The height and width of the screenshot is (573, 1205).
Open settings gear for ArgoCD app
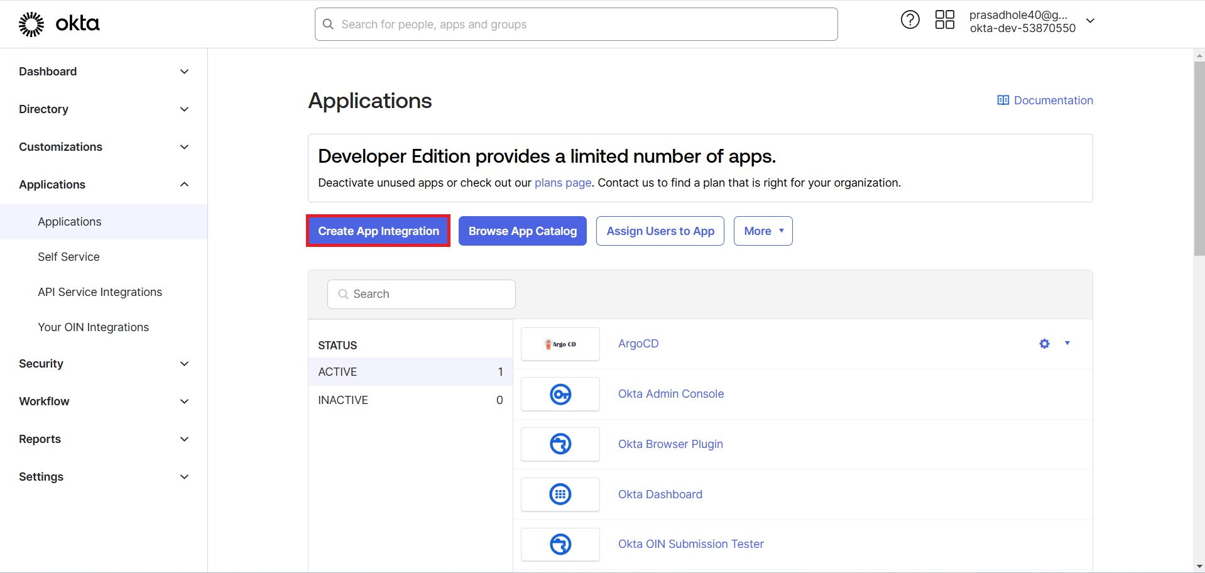[1044, 344]
